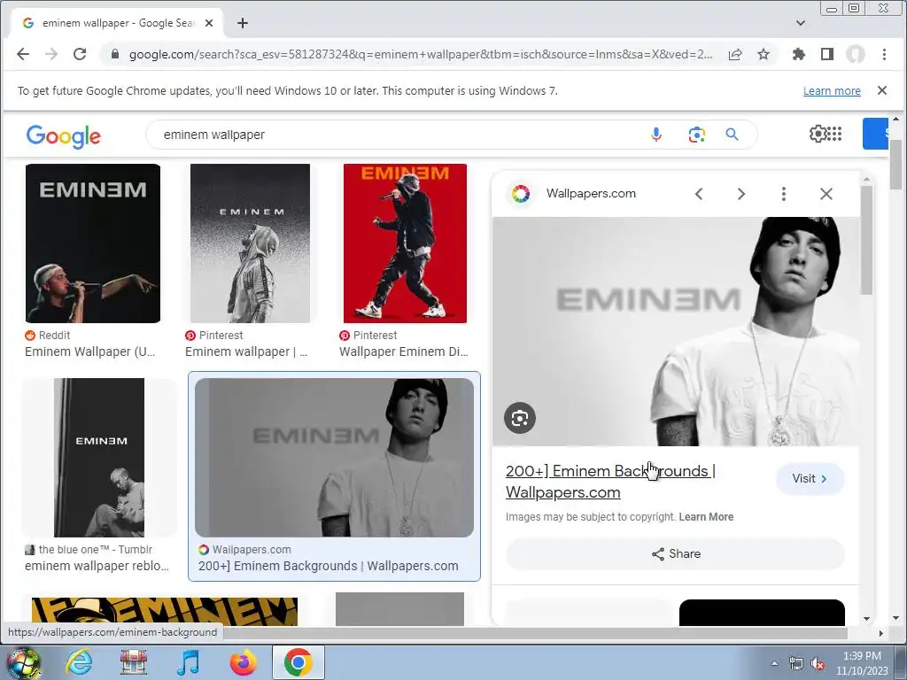Click the Visit button
907x680 pixels.
pos(810,479)
